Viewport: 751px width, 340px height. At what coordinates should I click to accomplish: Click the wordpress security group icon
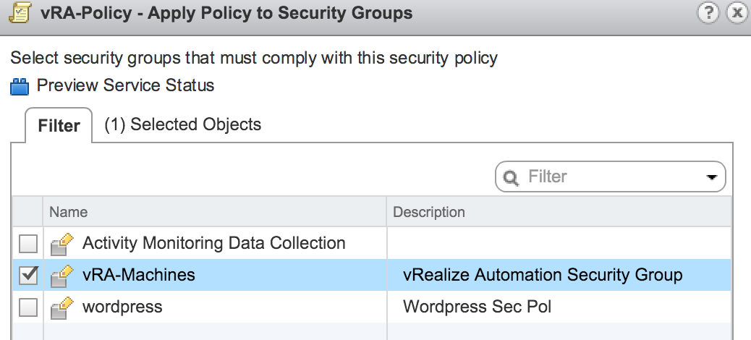click(63, 307)
